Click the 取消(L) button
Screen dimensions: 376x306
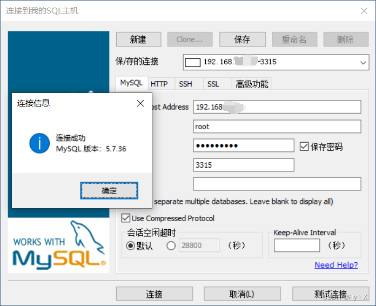(x=242, y=294)
